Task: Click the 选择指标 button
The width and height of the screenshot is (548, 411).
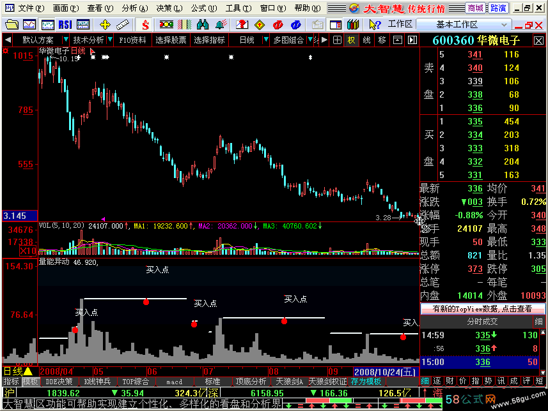Action: pyautogui.click(x=209, y=40)
